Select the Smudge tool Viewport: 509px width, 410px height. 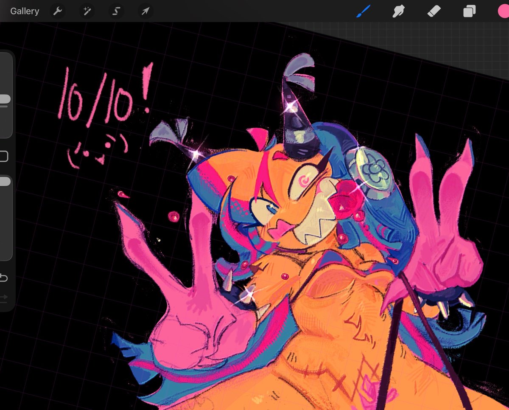pos(398,11)
